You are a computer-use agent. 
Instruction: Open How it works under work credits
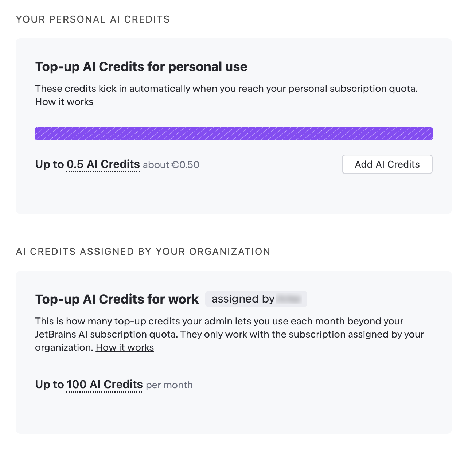click(x=124, y=347)
